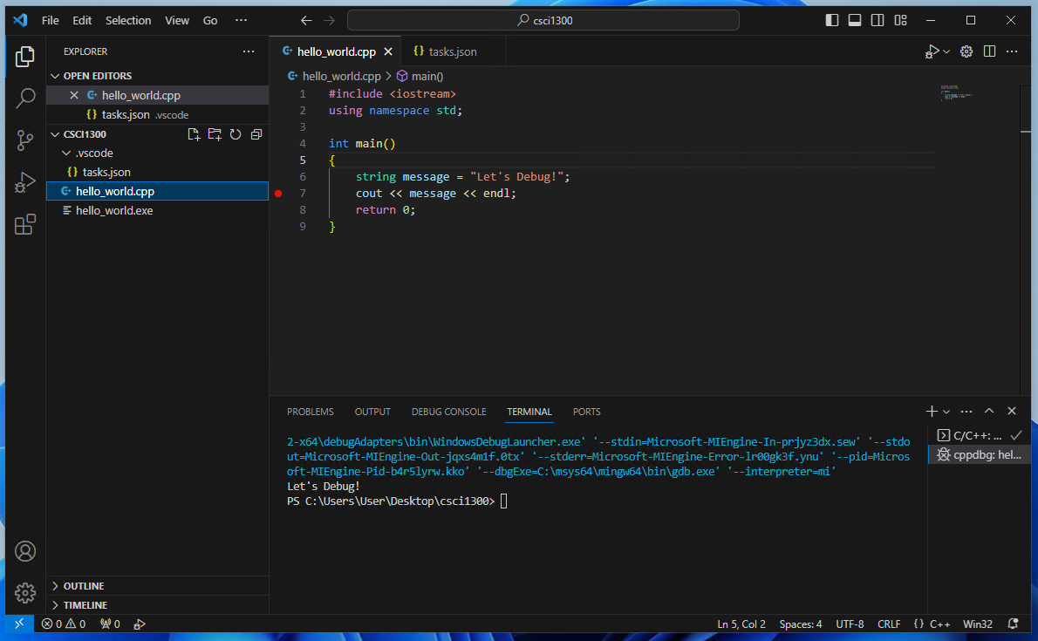Open the Source Control view
This screenshot has height=641, width=1038.
point(25,140)
